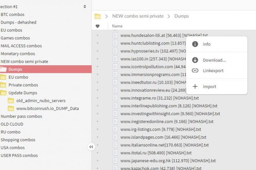
Task: Open MAIL ACCESS combos in sidebar
Action: (x=21, y=46)
